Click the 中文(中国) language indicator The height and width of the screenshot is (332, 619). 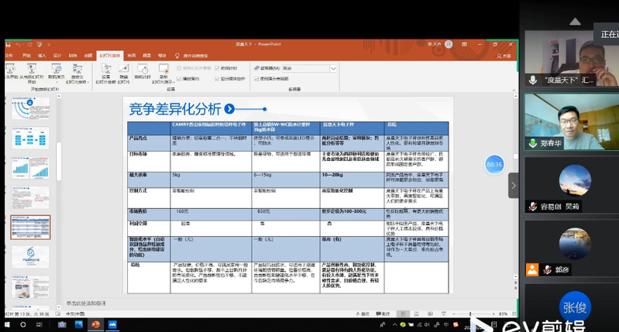[75, 314]
